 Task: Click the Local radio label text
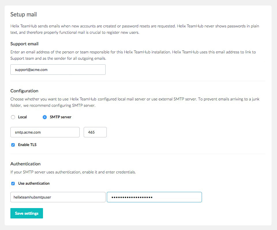tap(23, 117)
